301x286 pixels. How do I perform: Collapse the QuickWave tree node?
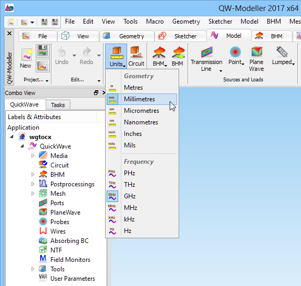tap(22, 146)
